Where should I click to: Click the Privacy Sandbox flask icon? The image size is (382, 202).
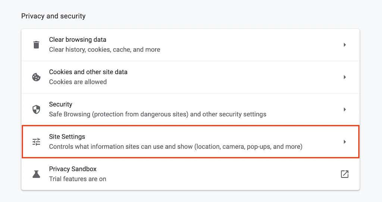(36, 174)
